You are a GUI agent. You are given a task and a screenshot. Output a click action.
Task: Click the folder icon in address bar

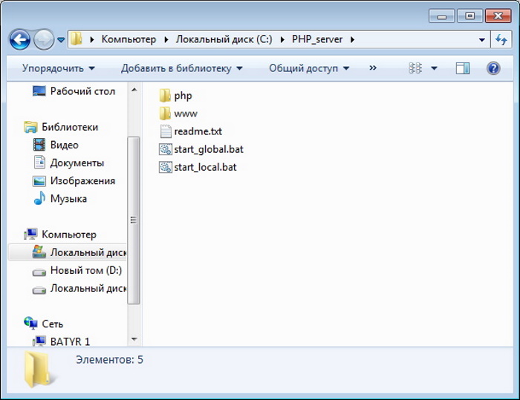77,39
